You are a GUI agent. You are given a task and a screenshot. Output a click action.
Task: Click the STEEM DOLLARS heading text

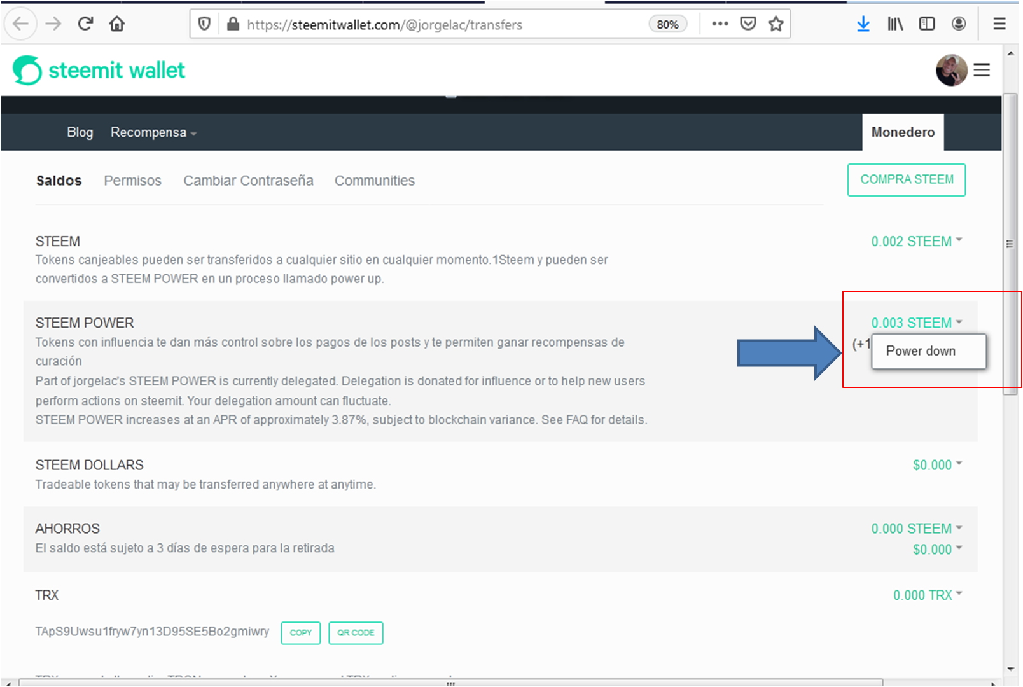90,465
